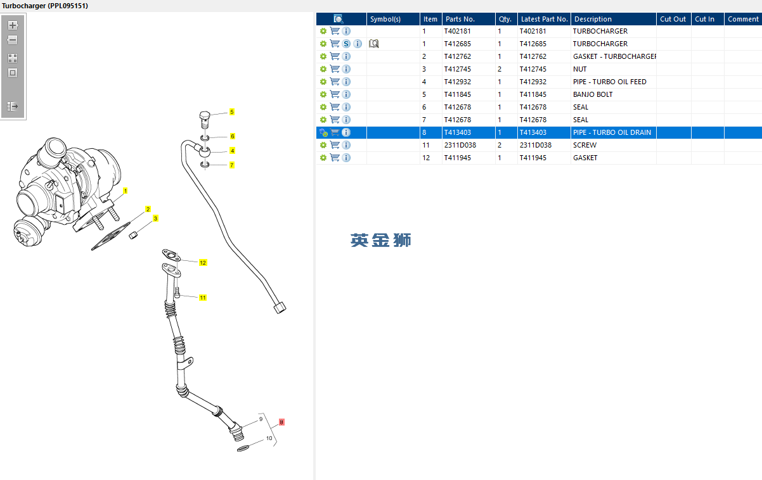The width and height of the screenshot is (762, 480).
Task: Open info for T402181 turbocharger
Action: click(x=346, y=31)
